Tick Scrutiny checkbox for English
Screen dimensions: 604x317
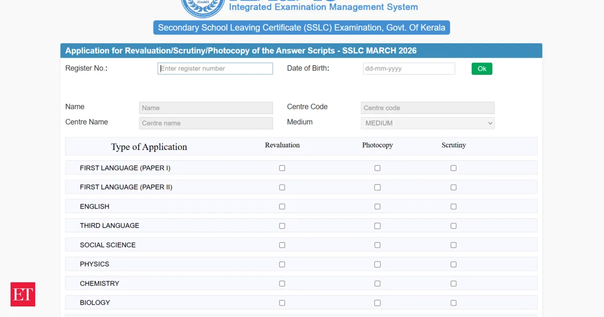(x=454, y=206)
